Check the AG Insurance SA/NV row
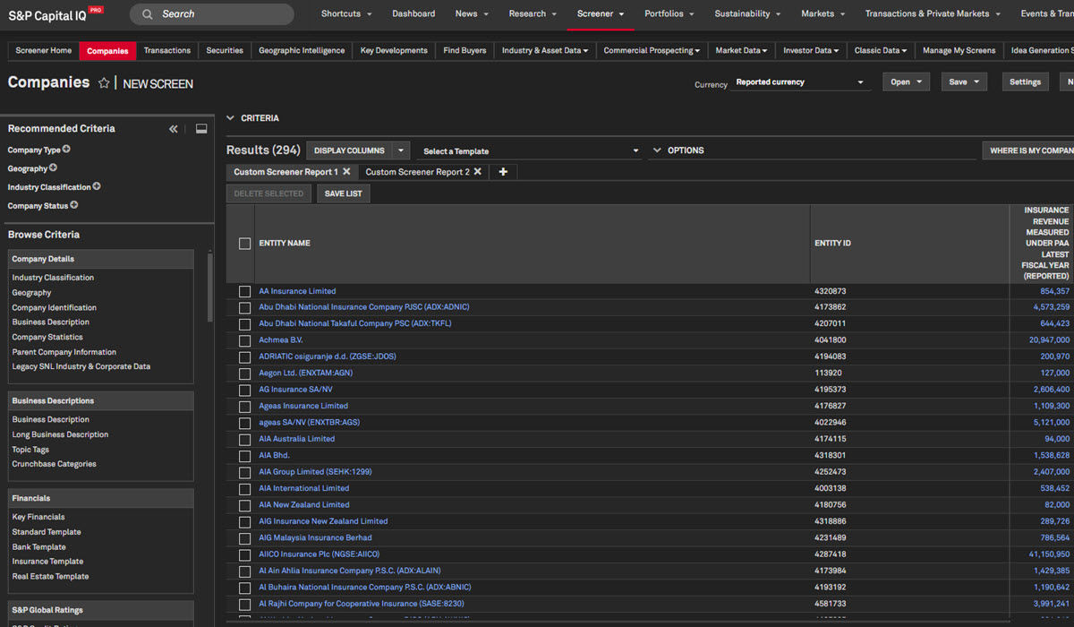This screenshot has height=627, width=1074. 244,390
